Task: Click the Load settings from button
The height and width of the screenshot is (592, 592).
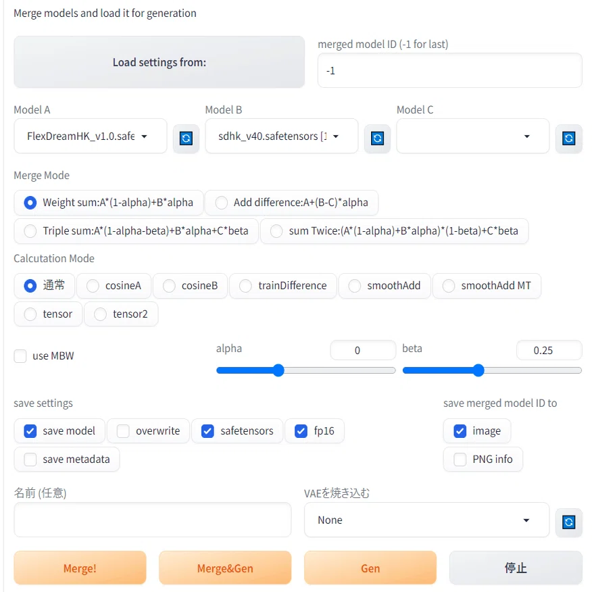Action: pyautogui.click(x=159, y=62)
